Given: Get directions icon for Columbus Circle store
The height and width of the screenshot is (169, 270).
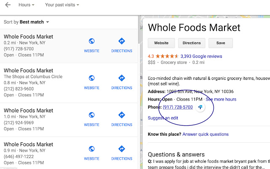Looking at the screenshot, I should coord(121,78).
